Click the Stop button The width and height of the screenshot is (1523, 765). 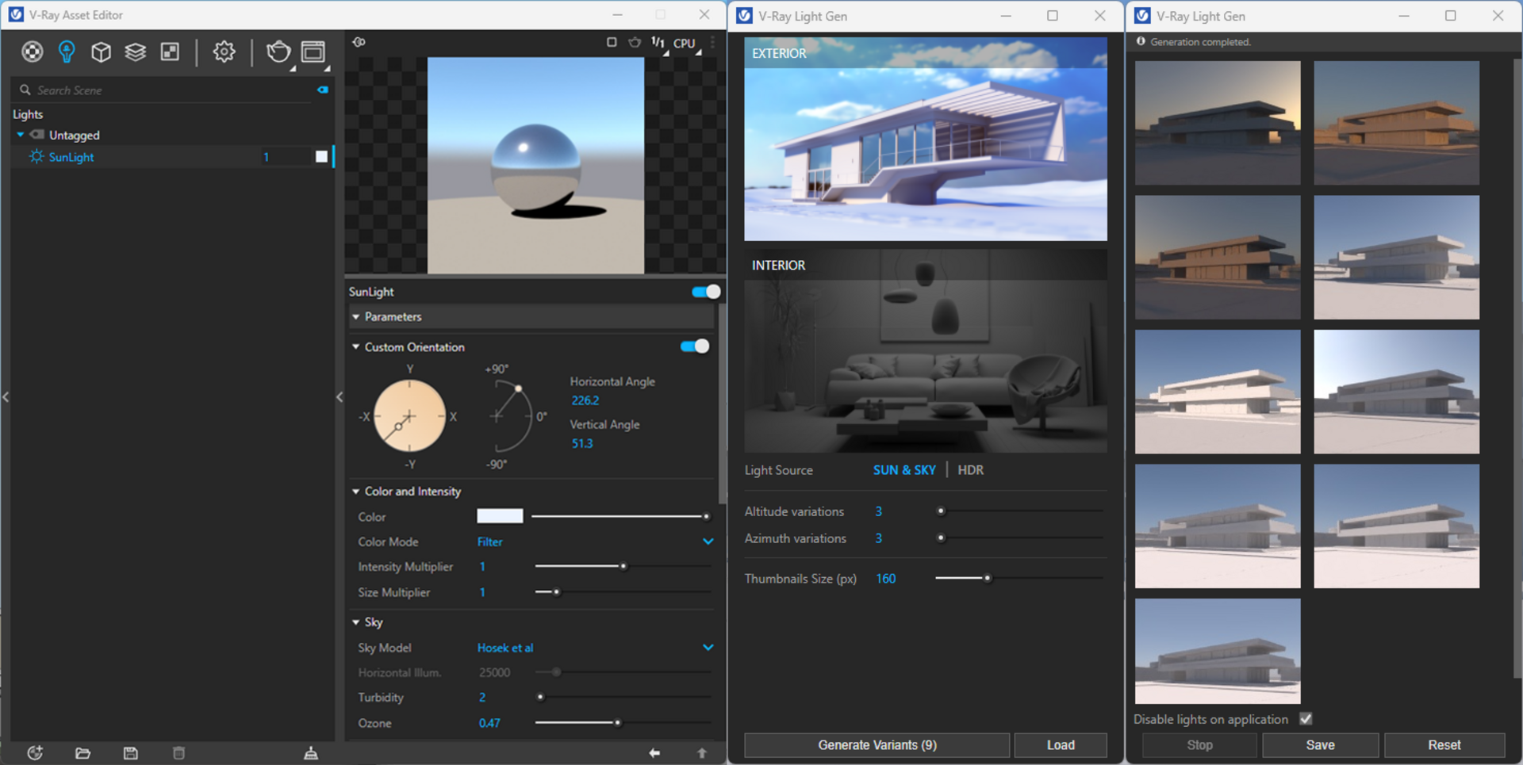tap(1199, 745)
